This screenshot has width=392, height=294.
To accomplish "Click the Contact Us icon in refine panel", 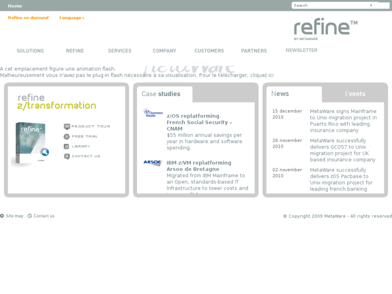I will tap(67, 156).
